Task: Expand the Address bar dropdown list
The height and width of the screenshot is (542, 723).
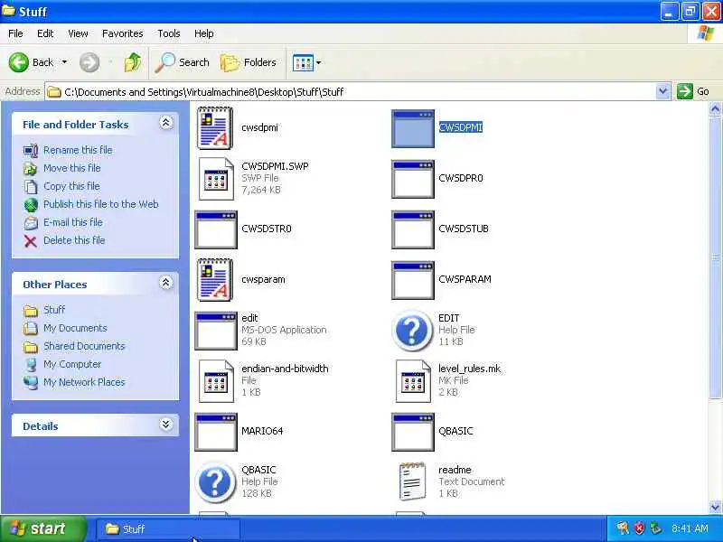Action: [662, 92]
